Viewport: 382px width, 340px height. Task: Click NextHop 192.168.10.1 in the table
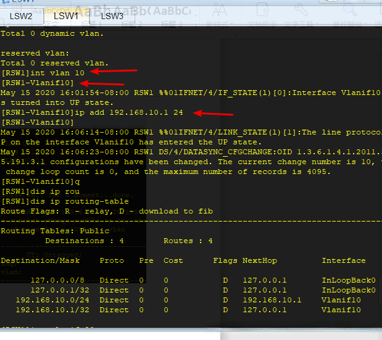pos(272,300)
